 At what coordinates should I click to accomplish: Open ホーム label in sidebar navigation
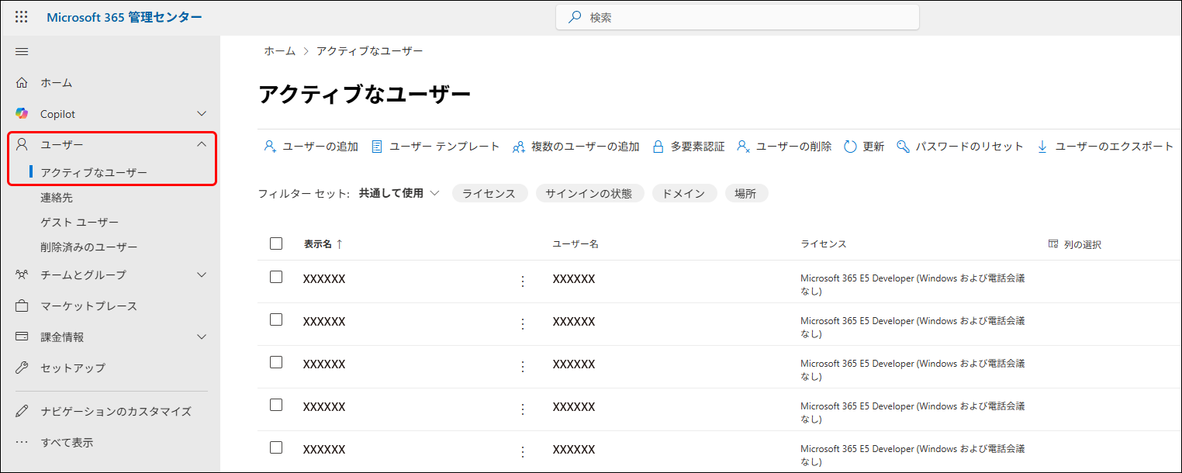point(57,83)
